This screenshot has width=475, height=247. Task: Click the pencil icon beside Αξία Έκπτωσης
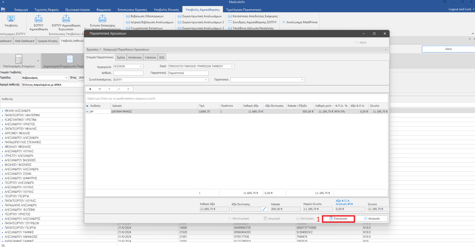(x=264, y=209)
